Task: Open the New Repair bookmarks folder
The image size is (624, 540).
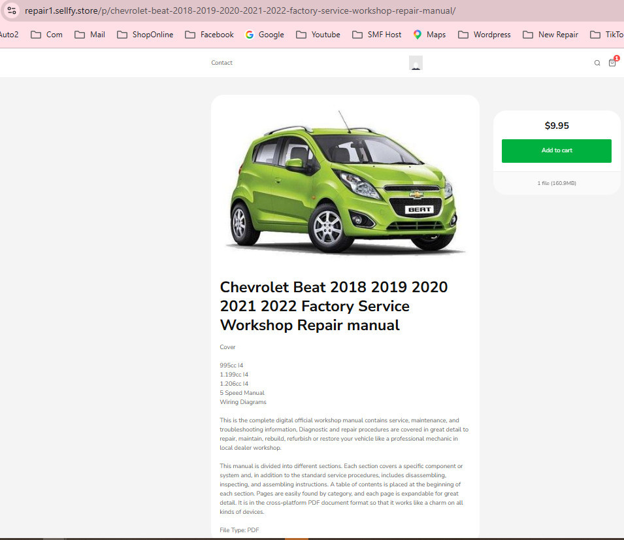Action: tap(550, 35)
